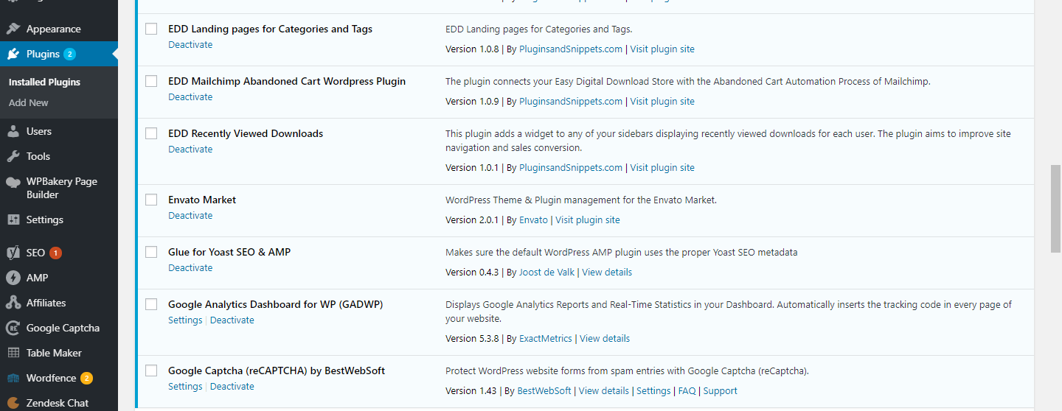Click the Plugins update count badge

click(69, 54)
